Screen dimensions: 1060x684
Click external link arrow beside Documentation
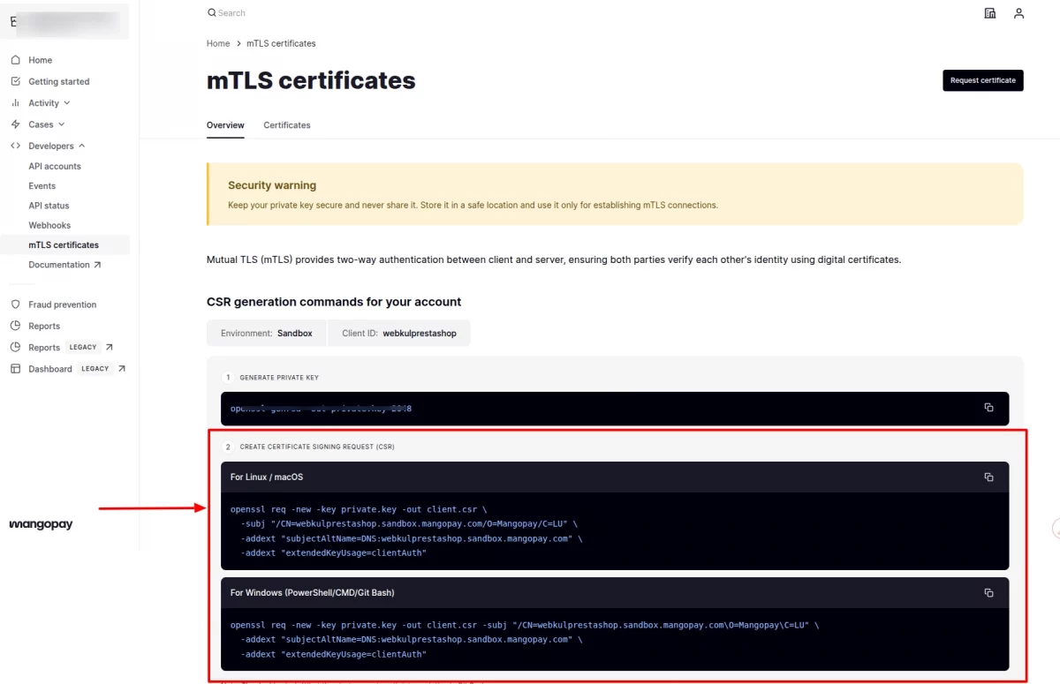(x=97, y=265)
